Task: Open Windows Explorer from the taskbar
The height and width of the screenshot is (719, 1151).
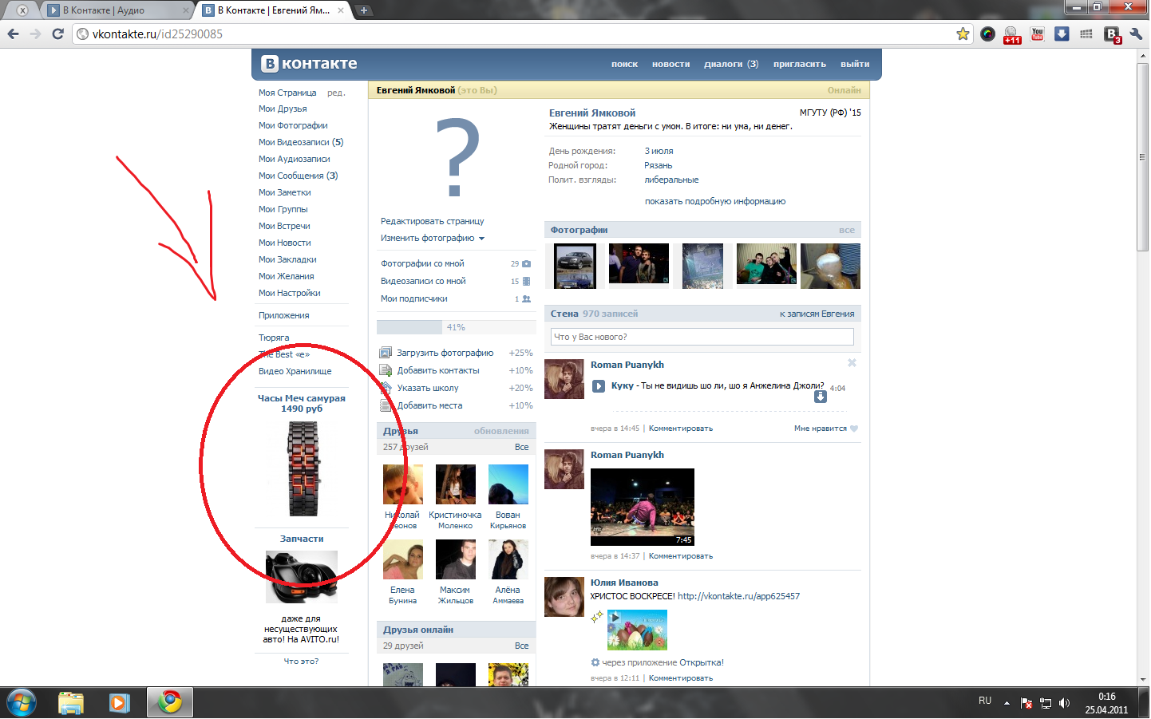Action: pyautogui.click(x=71, y=703)
